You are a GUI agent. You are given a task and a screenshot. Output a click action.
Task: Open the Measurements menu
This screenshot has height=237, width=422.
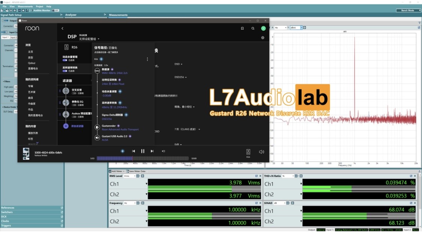[x=25, y=6]
